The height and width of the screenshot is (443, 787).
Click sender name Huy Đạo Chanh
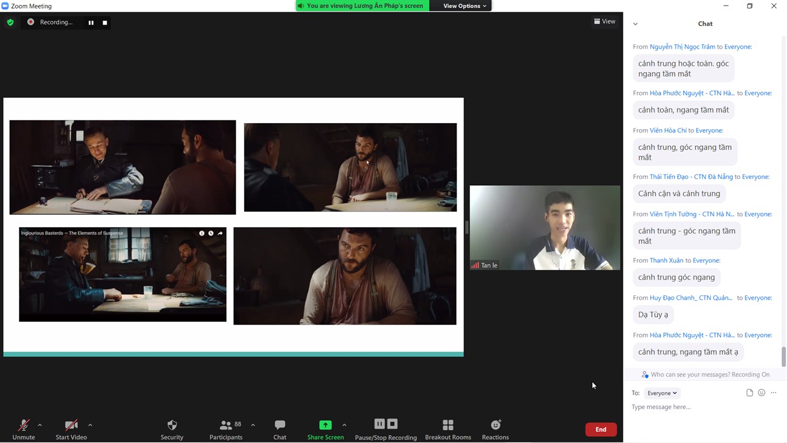pos(691,298)
